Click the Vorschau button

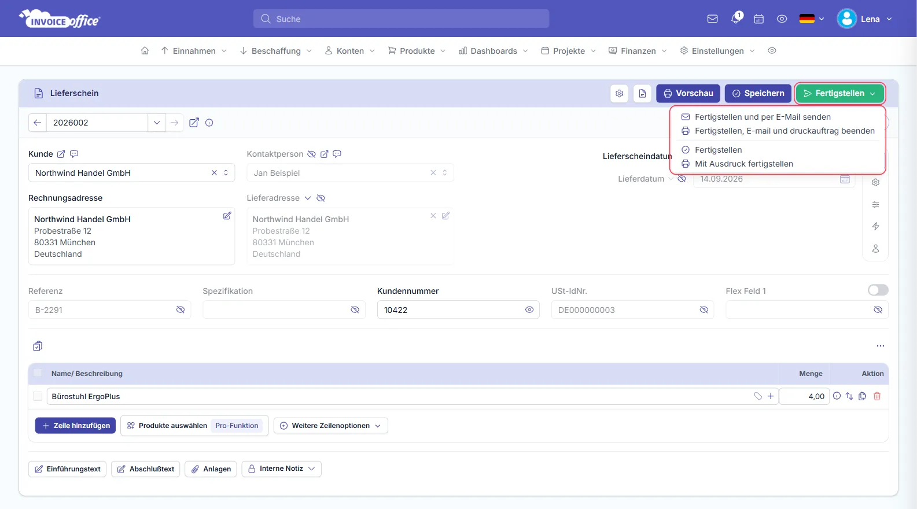tap(688, 93)
